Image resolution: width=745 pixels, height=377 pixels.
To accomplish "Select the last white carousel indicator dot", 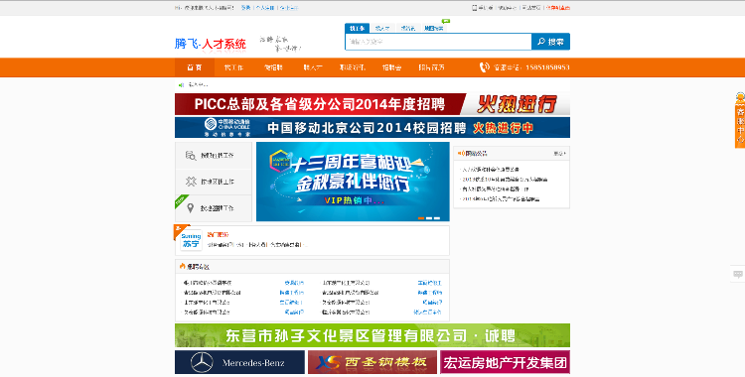I will point(437,218).
